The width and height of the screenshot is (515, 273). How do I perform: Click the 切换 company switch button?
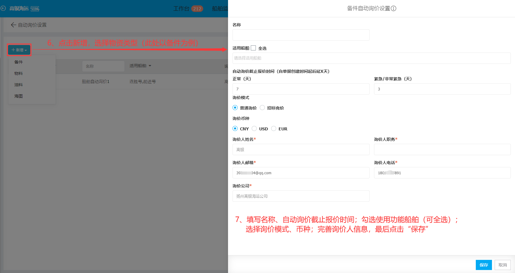coord(35,9)
